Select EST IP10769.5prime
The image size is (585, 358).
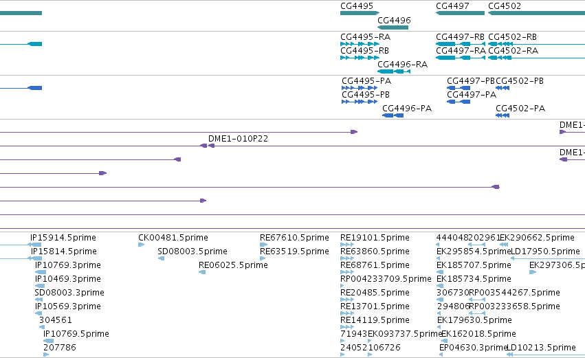click(76, 334)
